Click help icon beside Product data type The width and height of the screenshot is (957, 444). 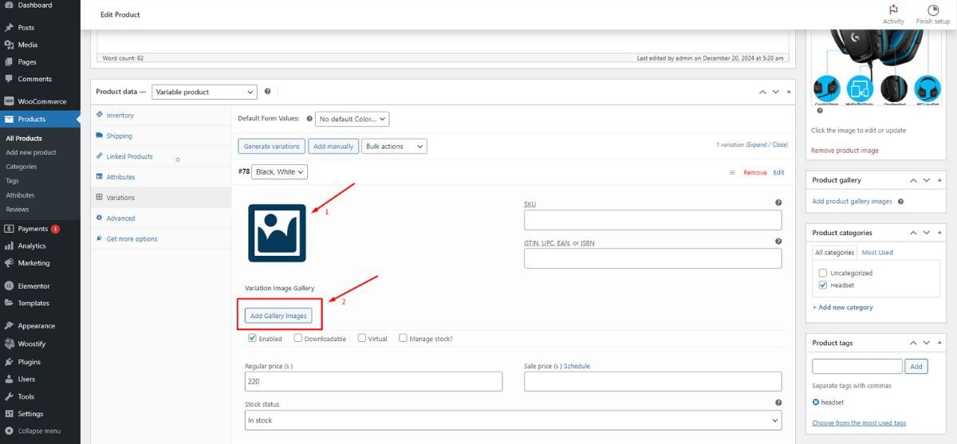pos(267,92)
